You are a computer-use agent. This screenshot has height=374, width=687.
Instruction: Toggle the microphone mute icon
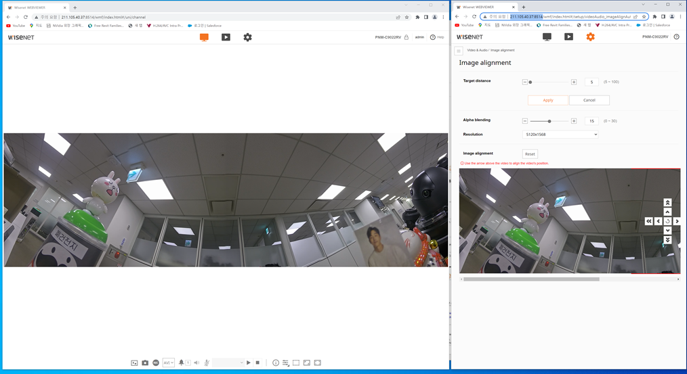(207, 363)
